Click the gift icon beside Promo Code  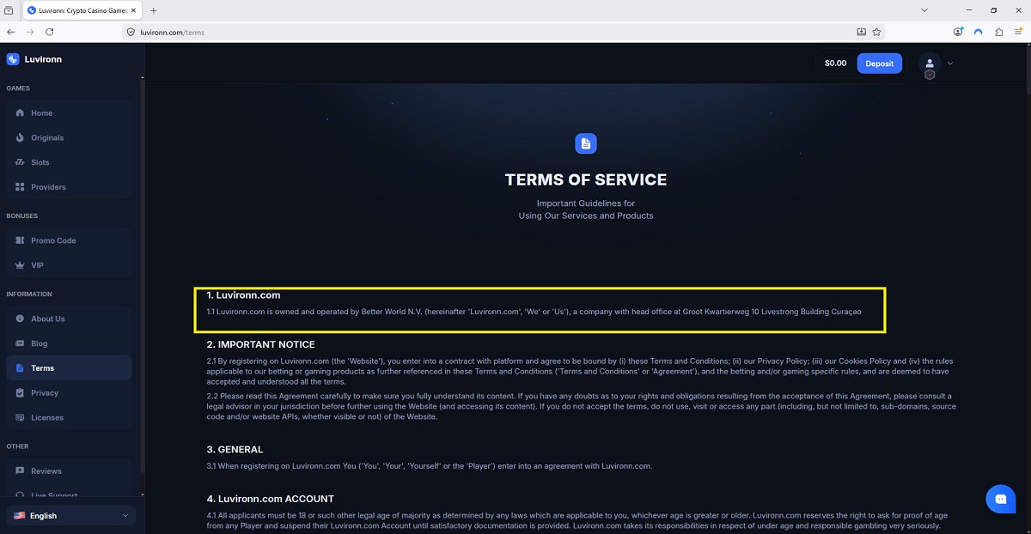pyautogui.click(x=21, y=240)
